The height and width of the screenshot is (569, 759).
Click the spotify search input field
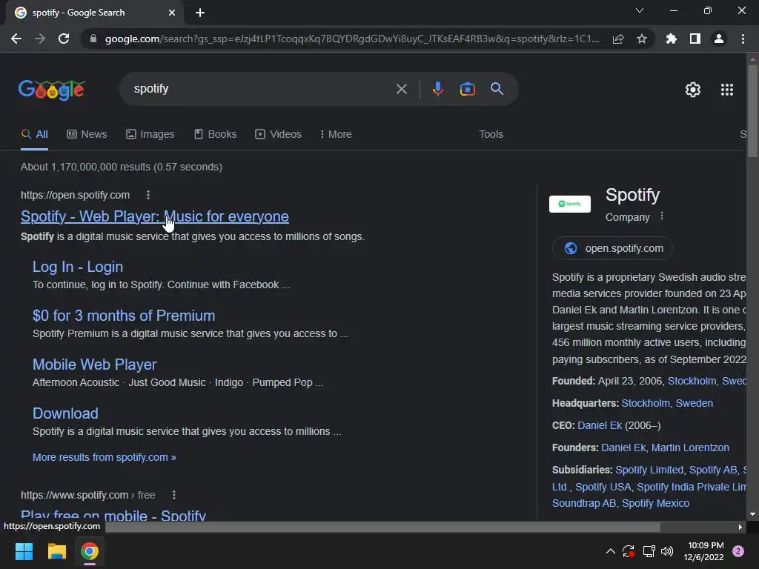[262, 89]
